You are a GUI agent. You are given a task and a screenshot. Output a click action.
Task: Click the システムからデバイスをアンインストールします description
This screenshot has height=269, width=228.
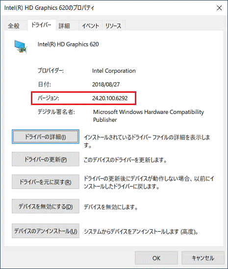click(x=141, y=232)
